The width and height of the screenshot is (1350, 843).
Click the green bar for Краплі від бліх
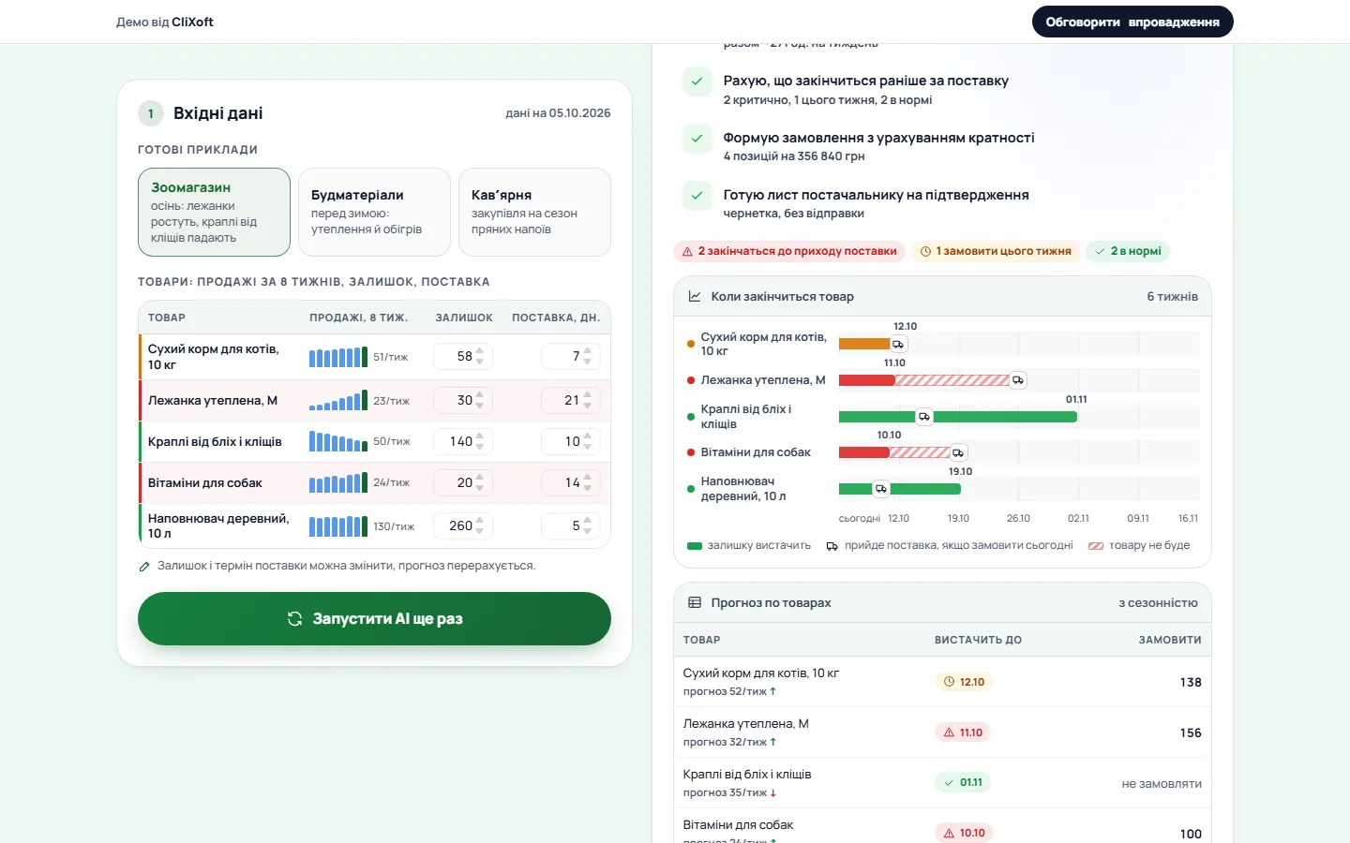point(958,417)
